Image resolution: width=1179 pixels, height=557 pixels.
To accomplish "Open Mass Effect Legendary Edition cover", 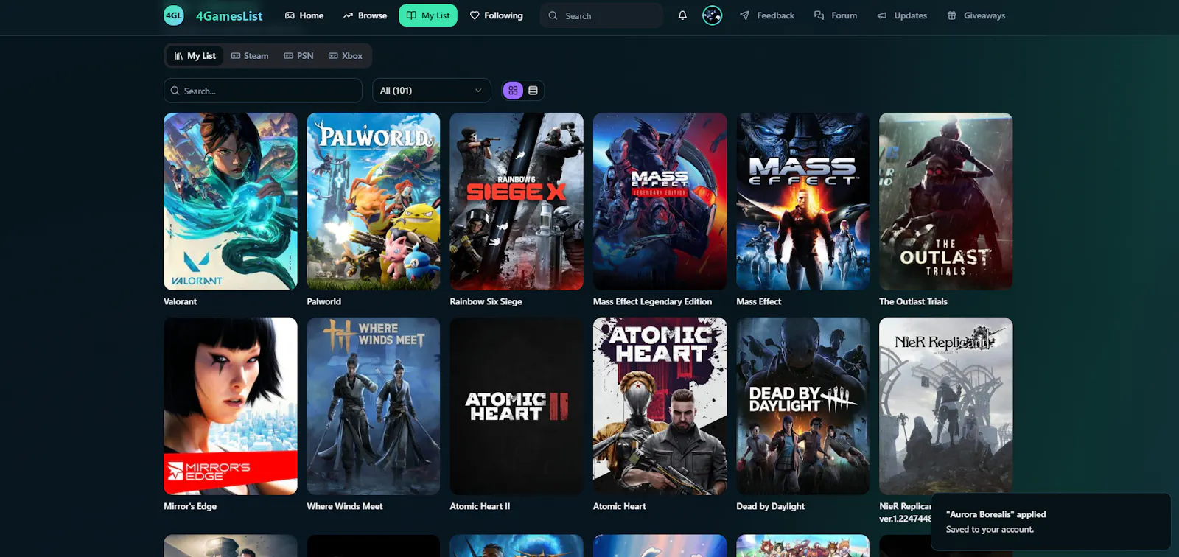I will click(660, 201).
